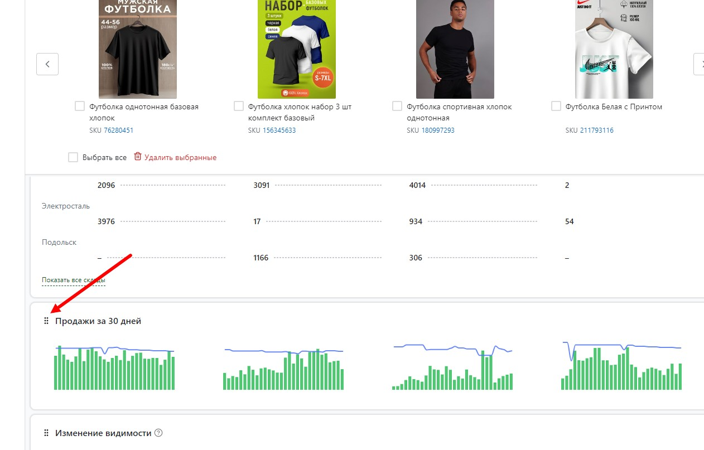Click the first product's 30-day sales chart
704x450 pixels.
tap(114, 367)
